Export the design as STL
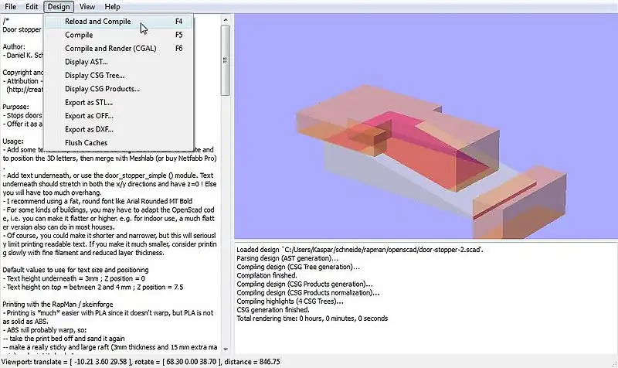Viewport: 618px width, 368px height. [x=89, y=102]
